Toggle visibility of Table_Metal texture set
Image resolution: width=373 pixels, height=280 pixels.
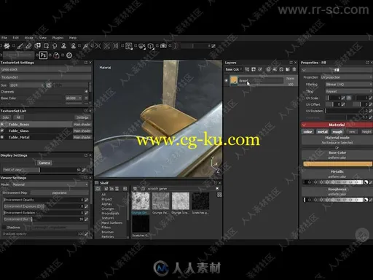click(x=2, y=137)
